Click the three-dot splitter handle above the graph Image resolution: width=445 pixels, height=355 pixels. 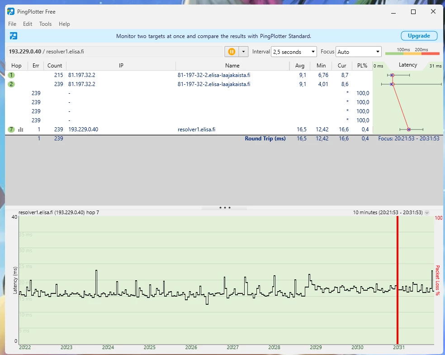coord(225,208)
